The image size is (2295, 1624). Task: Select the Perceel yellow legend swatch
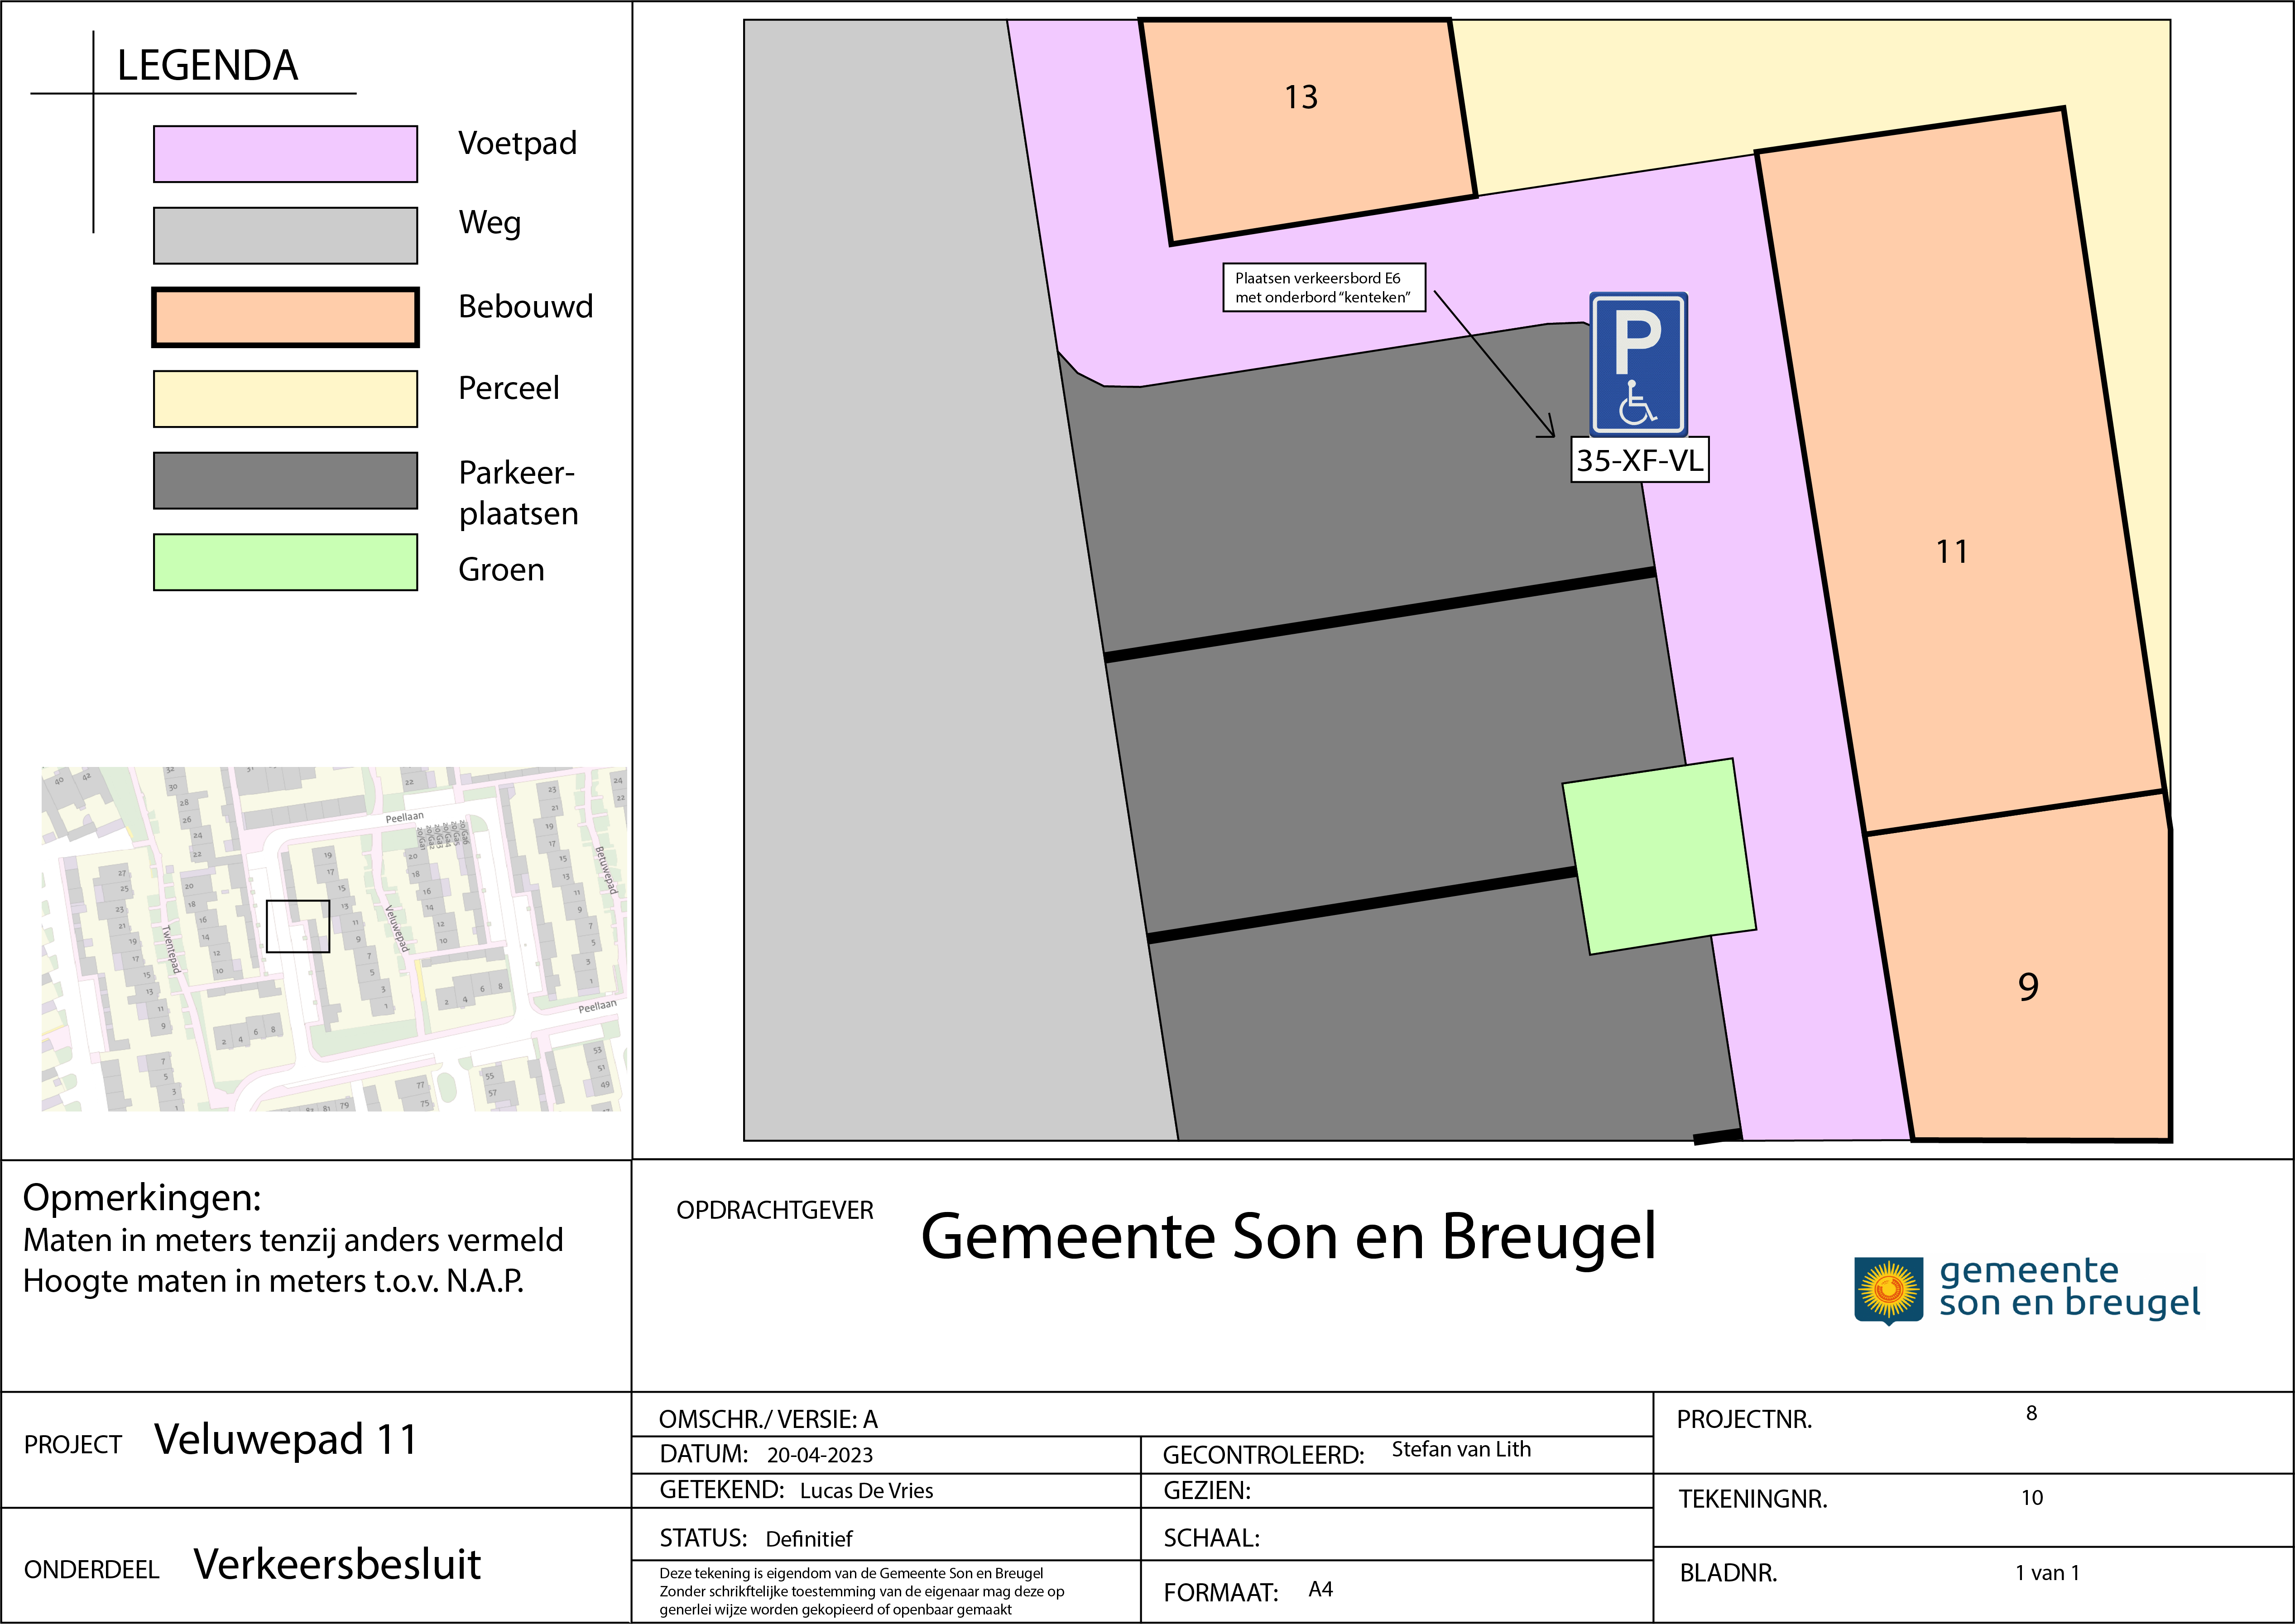[x=285, y=399]
